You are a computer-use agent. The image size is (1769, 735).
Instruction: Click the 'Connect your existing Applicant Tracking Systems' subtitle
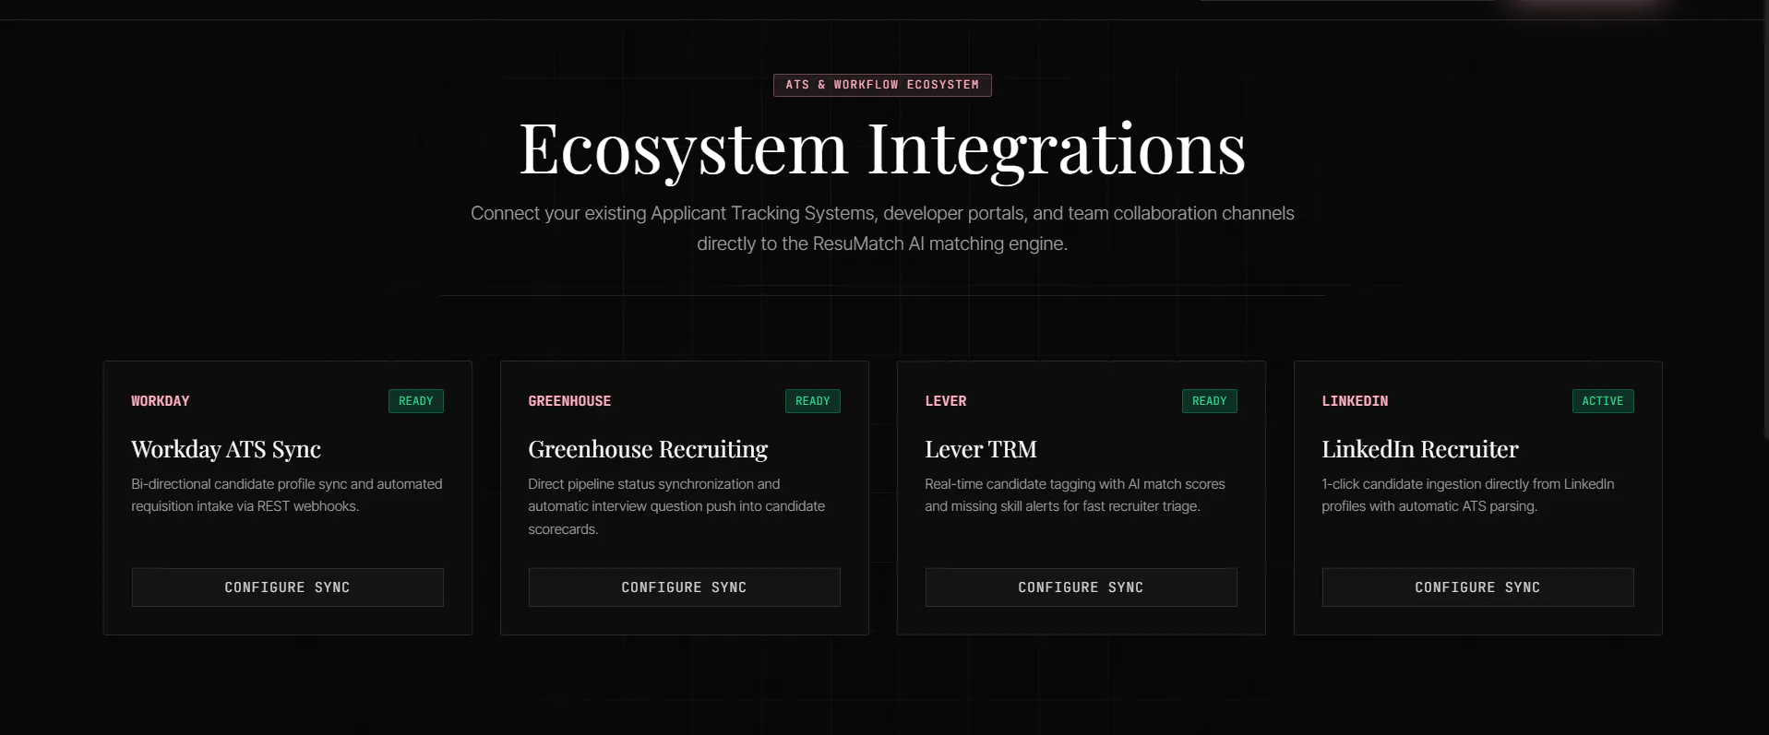point(882,228)
